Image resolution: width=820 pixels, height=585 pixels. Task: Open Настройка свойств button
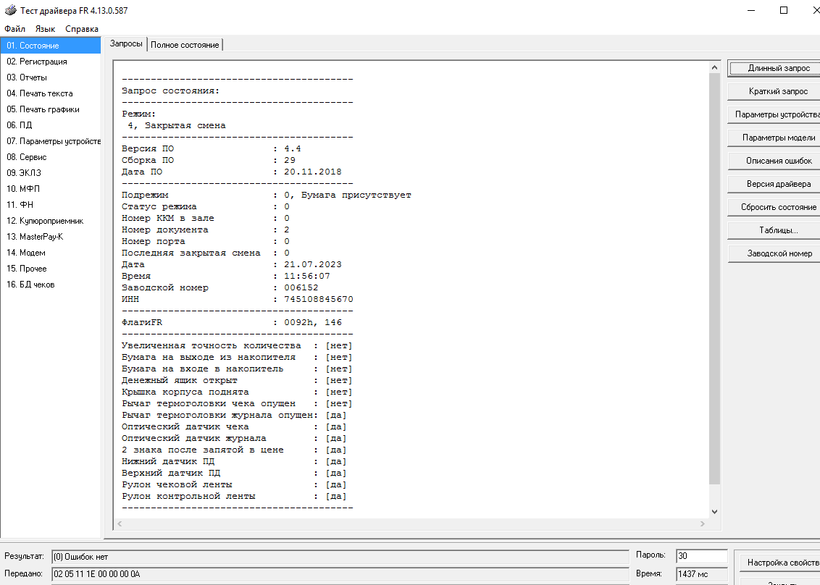point(780,563)
